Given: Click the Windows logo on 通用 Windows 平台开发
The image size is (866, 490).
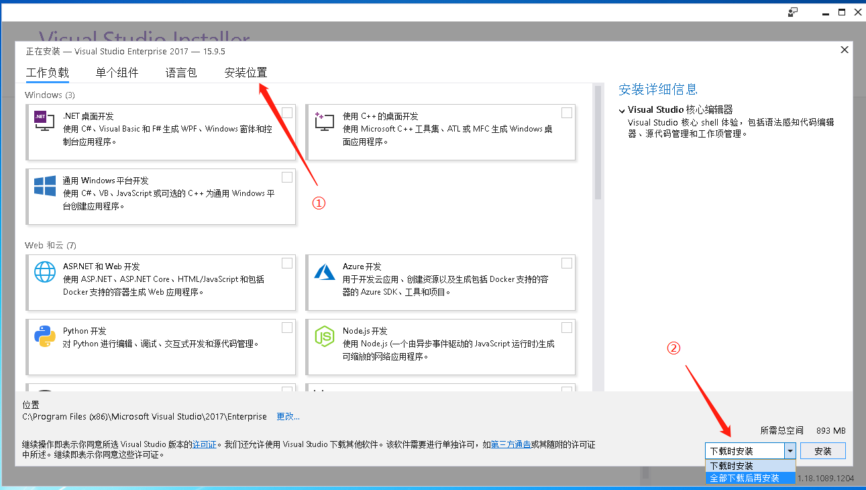Looking at the screenshot, I should (44, 185).
